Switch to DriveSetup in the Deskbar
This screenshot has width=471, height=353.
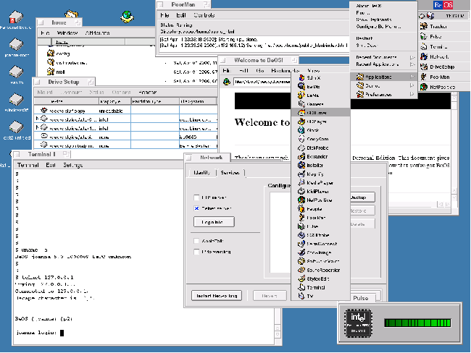point(444,67)
